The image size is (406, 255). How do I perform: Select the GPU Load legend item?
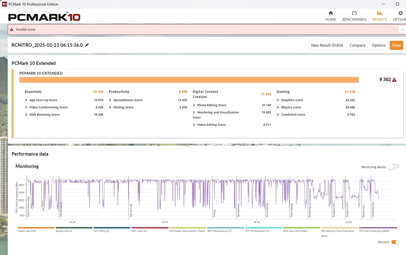139,231
